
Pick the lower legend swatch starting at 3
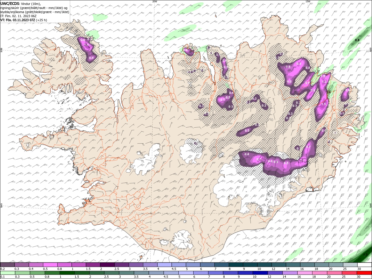[x=126, y=273]
